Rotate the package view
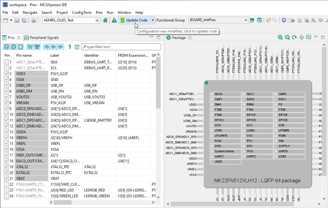 294,37
